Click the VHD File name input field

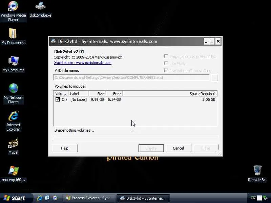point(131,77)
